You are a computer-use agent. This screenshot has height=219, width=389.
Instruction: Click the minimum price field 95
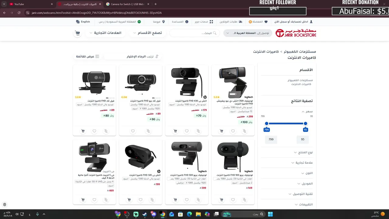303,139
